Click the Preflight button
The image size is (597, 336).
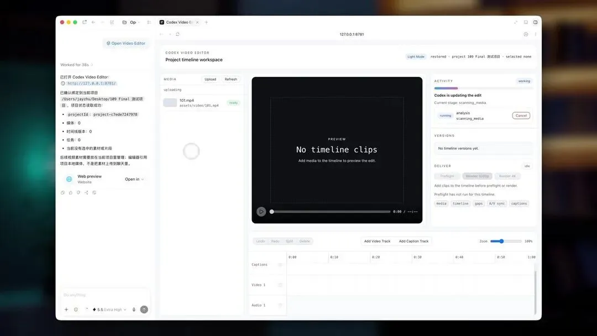coord(447,176)
